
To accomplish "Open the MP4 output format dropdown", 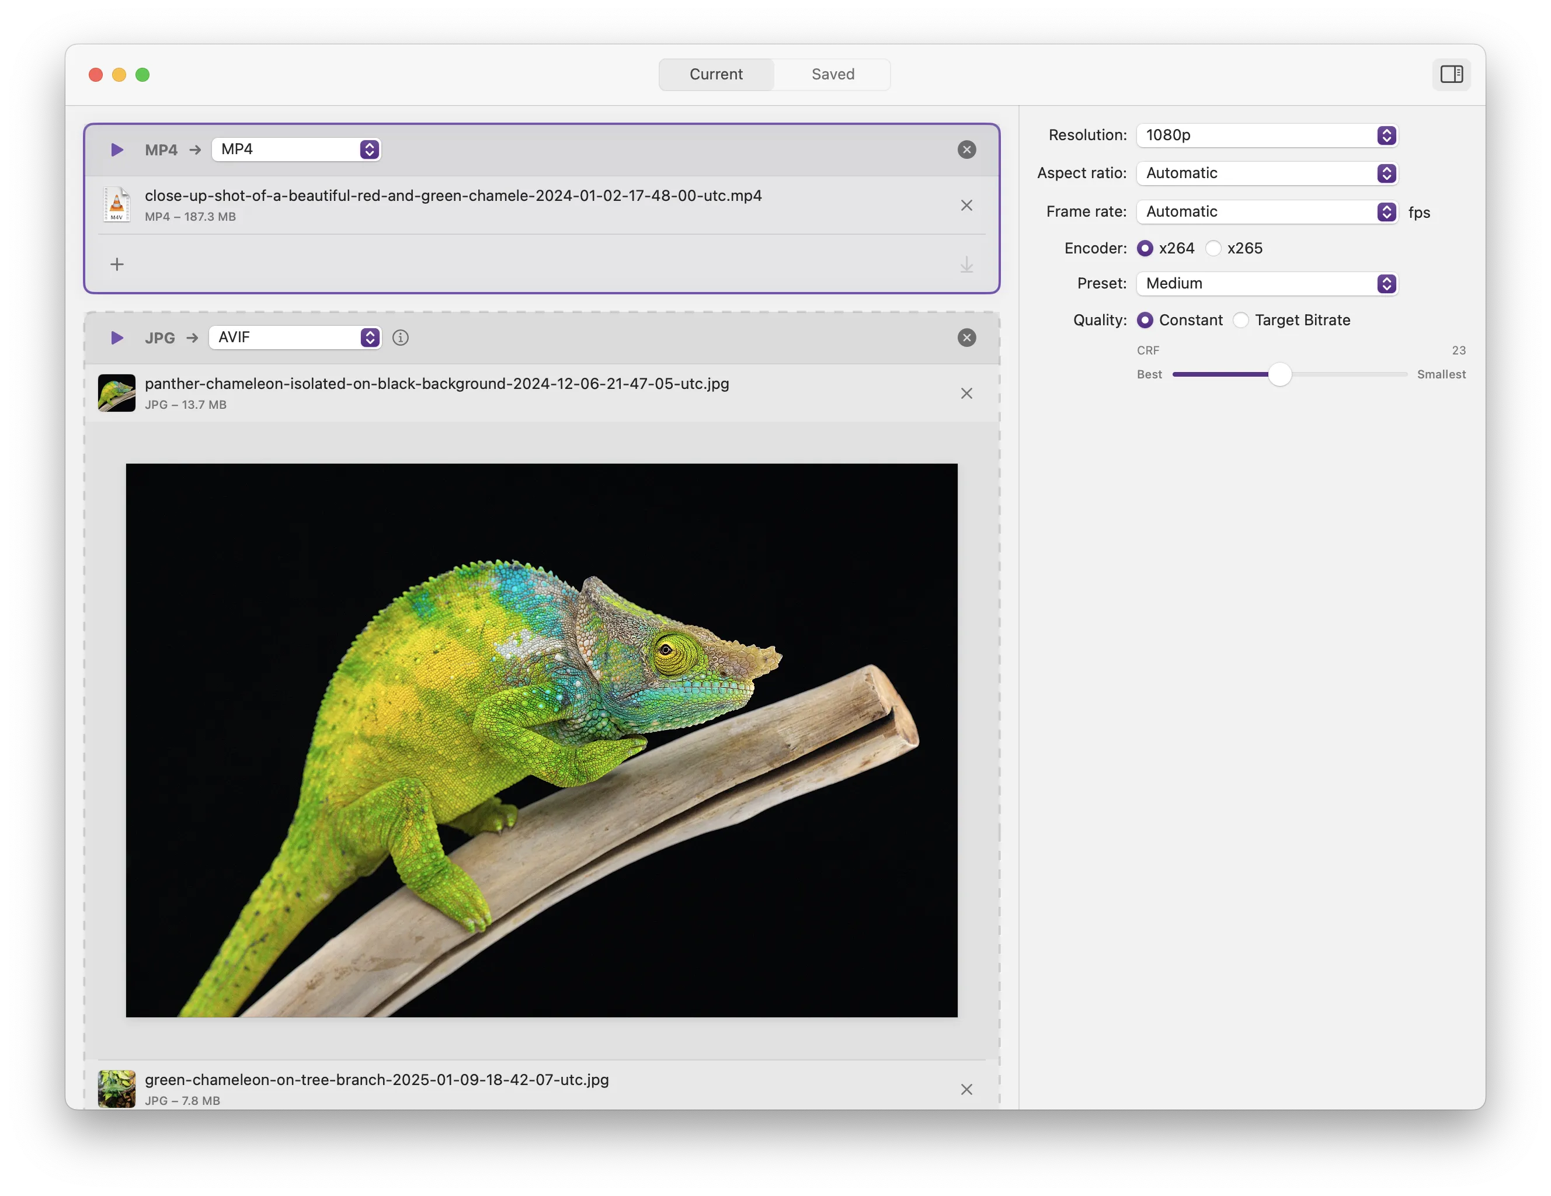I will (x=296, y=150).
